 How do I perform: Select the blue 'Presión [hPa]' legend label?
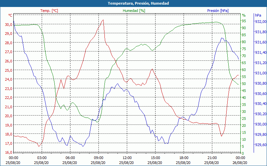point(218,11)
